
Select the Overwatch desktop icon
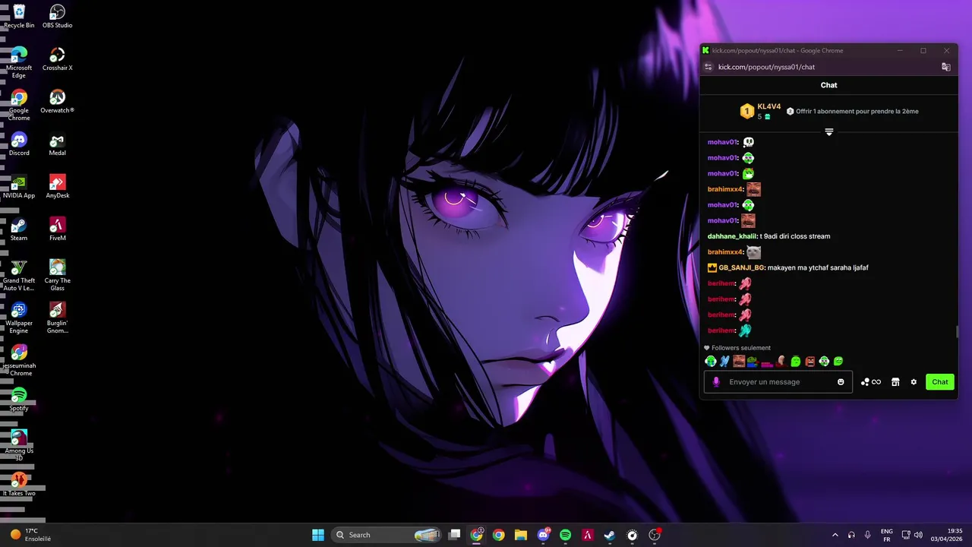(x=57, y=101)
